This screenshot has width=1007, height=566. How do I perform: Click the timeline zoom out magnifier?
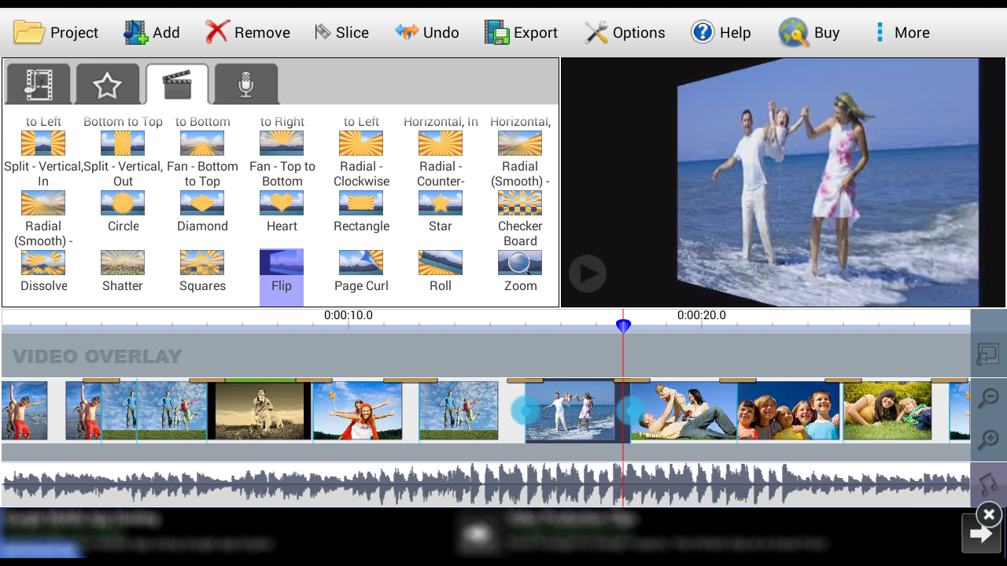click(988, 399)
